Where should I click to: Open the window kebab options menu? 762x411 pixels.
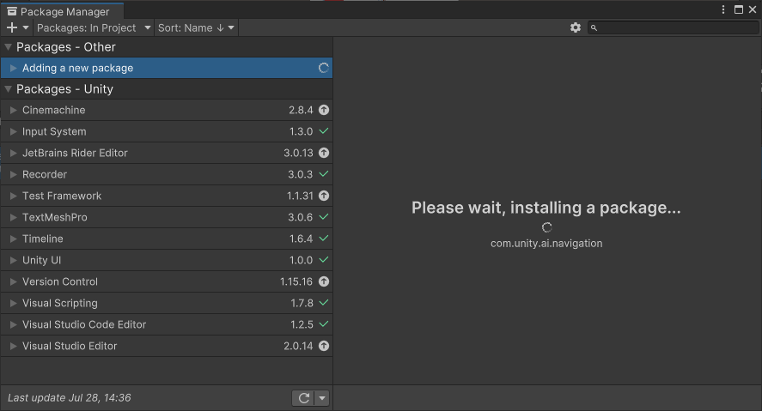coord(723,9)
